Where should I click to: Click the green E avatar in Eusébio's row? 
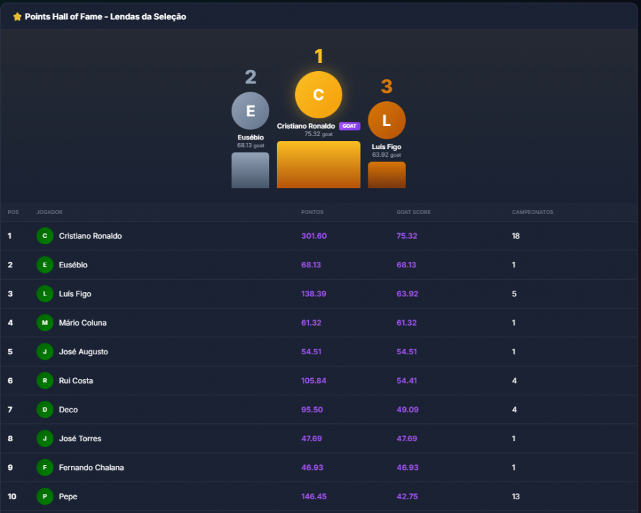[x=45, y=265]
